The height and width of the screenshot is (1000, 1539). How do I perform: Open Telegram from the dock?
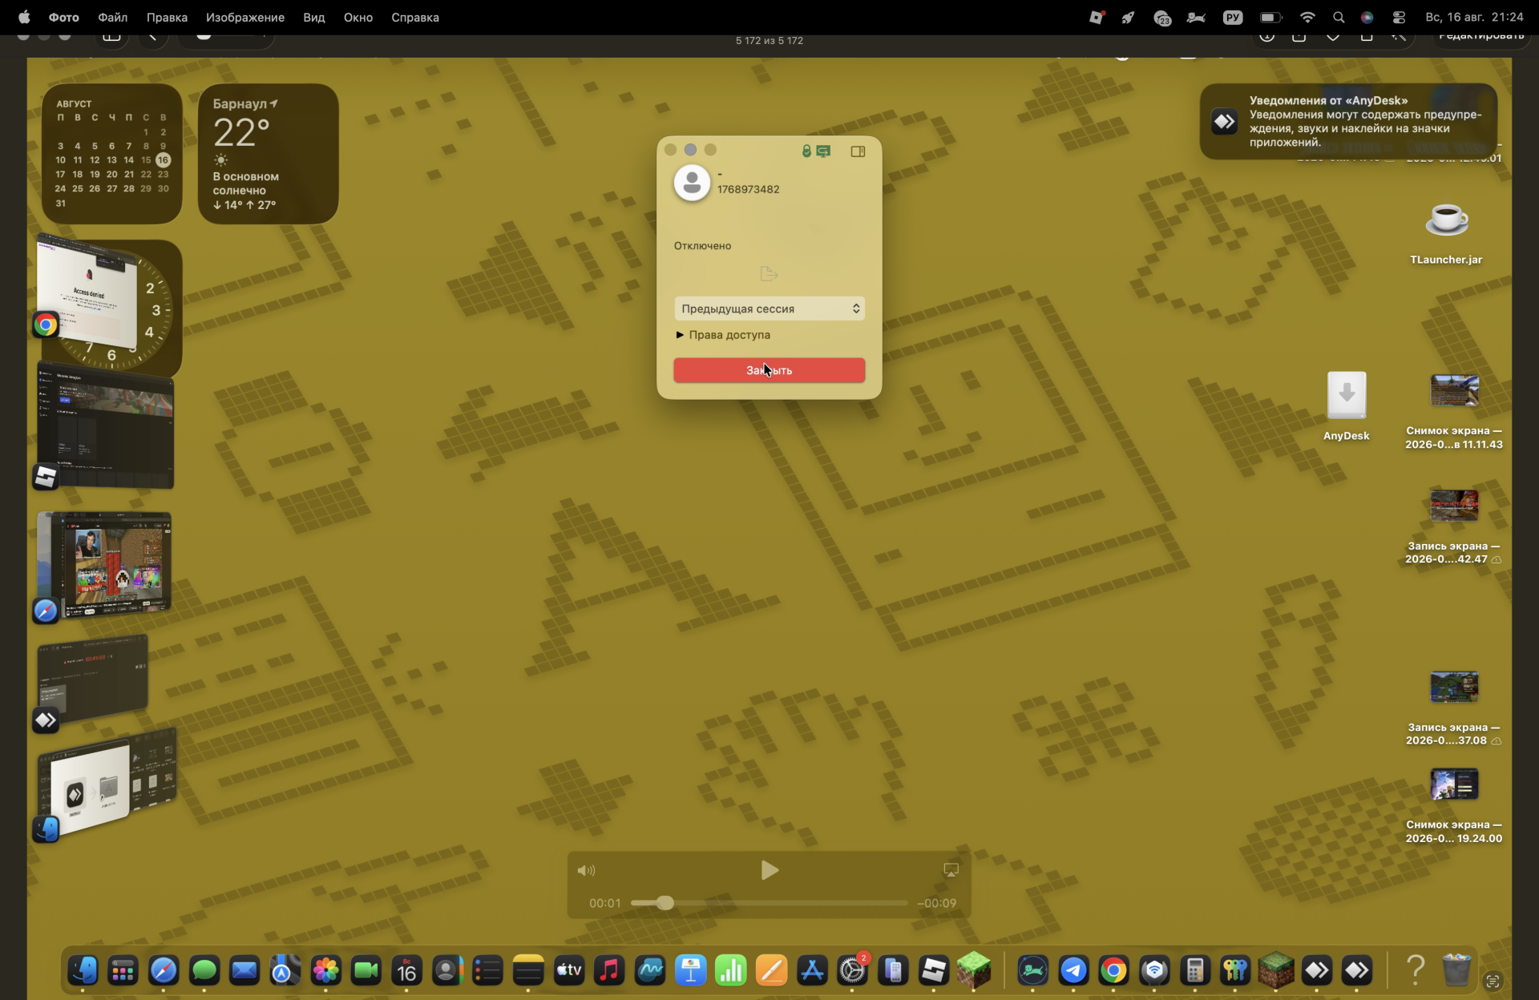pyautogui.click(x=1073, y=971)
